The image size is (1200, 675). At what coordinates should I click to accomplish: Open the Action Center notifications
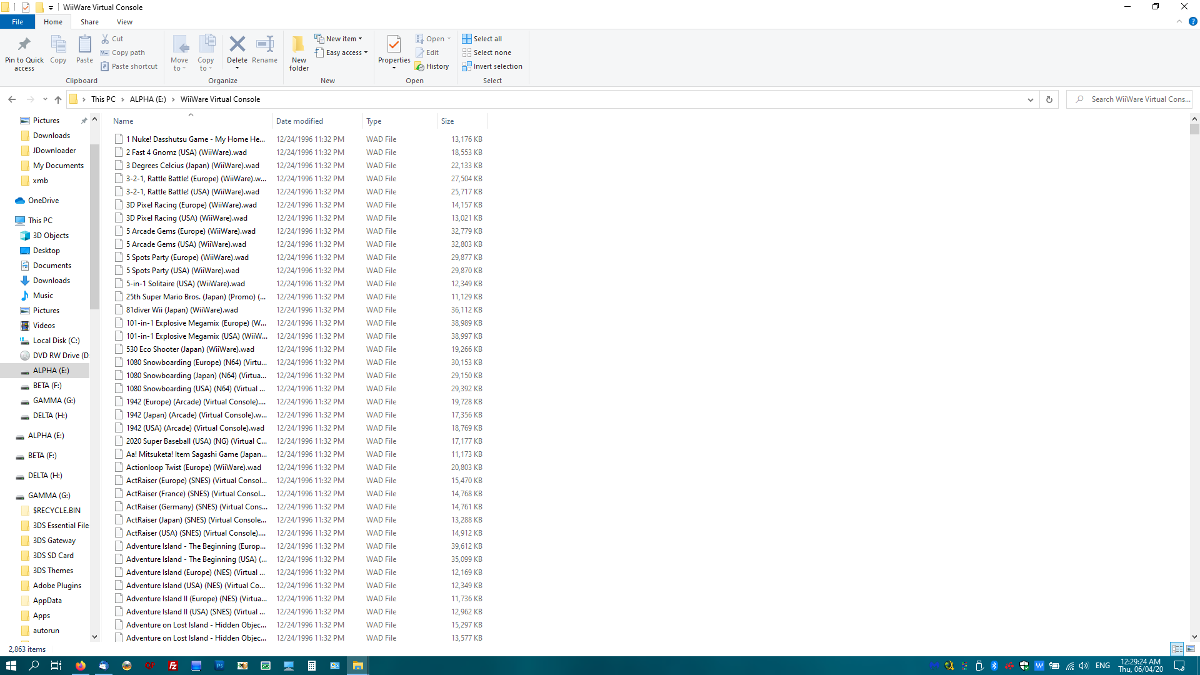[1179, 666]
